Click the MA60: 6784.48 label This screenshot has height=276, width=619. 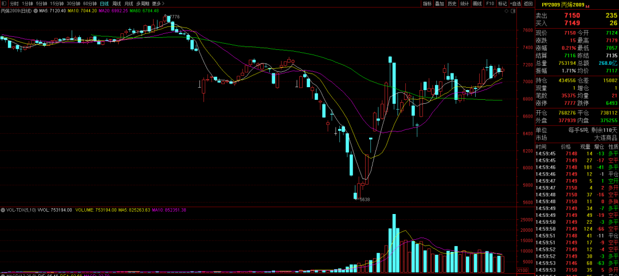click(144, 11)
